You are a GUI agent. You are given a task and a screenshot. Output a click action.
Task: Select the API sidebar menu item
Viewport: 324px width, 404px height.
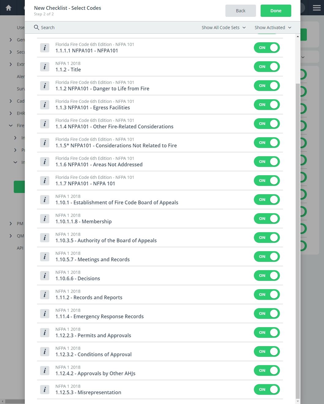[20, 248]
